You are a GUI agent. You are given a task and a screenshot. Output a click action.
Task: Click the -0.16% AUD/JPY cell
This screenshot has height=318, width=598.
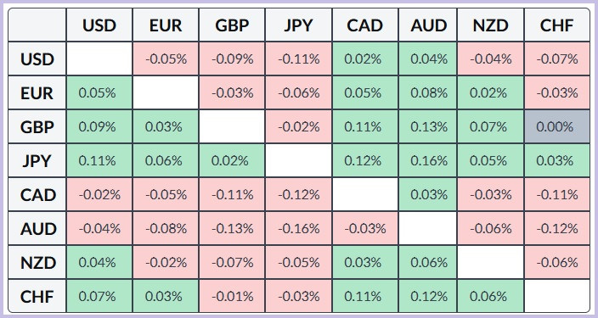(x=299, y=228)
